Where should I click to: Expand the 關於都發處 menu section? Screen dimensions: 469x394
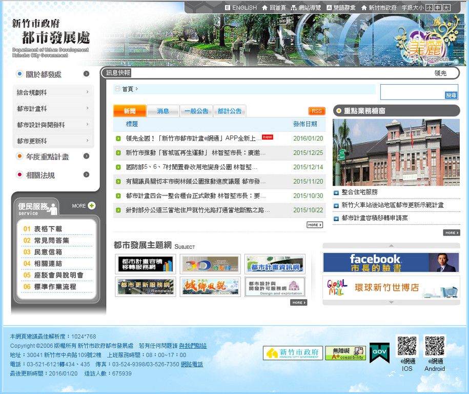coord(87,74)
